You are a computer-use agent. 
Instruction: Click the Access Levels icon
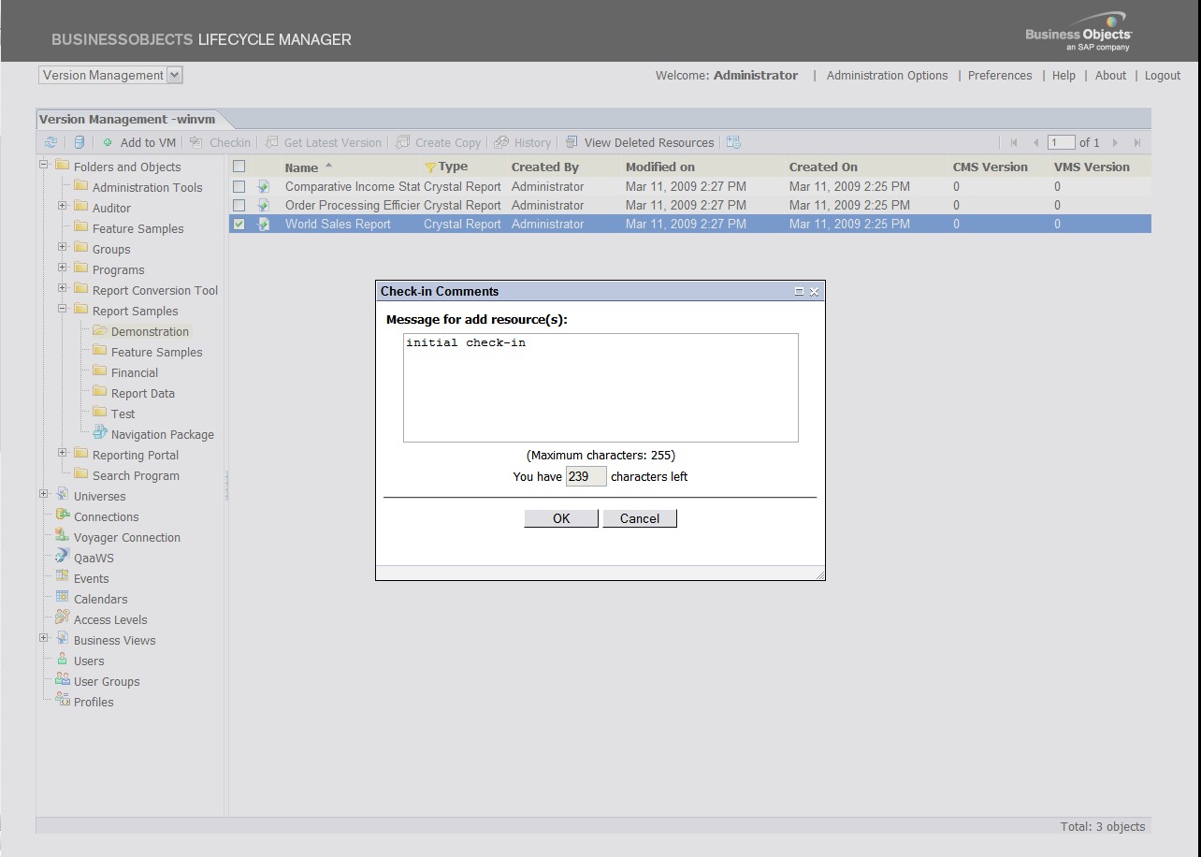coord(62,618)
